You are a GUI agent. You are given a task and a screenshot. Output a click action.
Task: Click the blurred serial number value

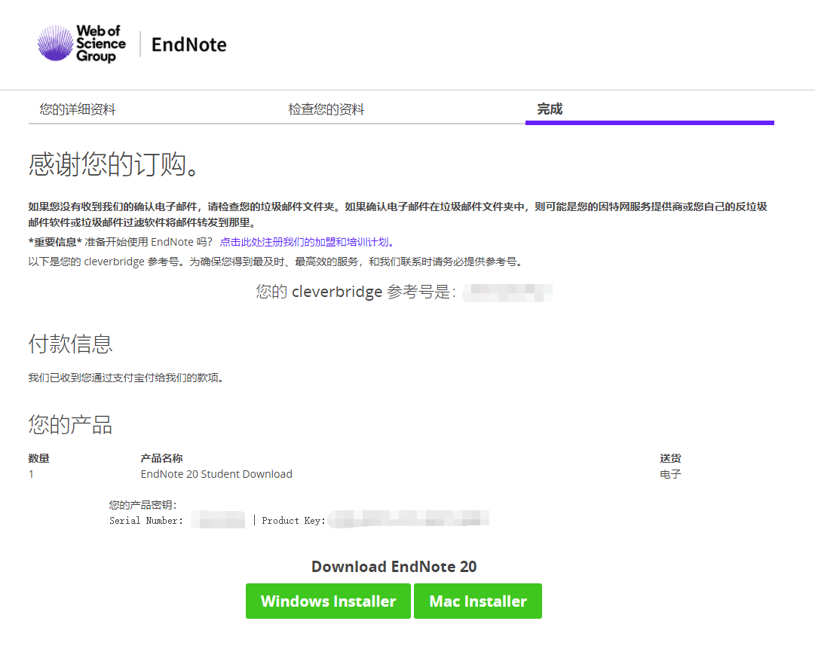pos(218,519)
